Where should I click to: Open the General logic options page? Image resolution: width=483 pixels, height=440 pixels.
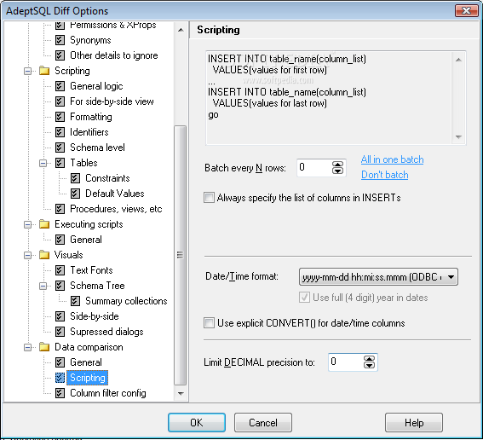coord(96,86)
